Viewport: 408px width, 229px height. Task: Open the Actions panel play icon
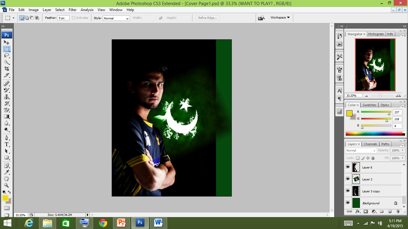pyautogui.click(x=339, y=44)
